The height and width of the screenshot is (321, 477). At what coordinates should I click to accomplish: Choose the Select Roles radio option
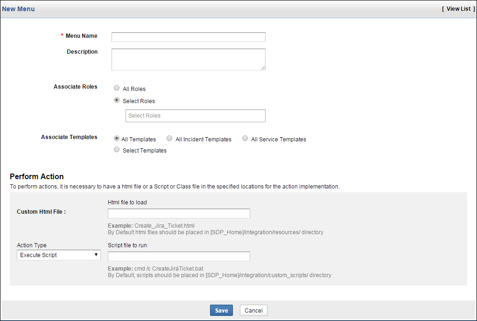pos(117,100)
